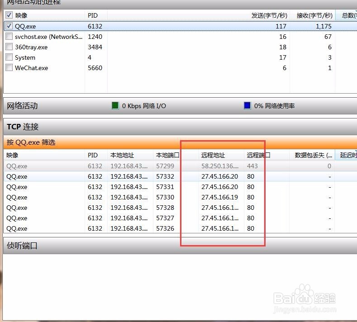The width and height of the screenshot is (357, 322).
Task: Select TCP row with local port 57326
Action: 180,228
